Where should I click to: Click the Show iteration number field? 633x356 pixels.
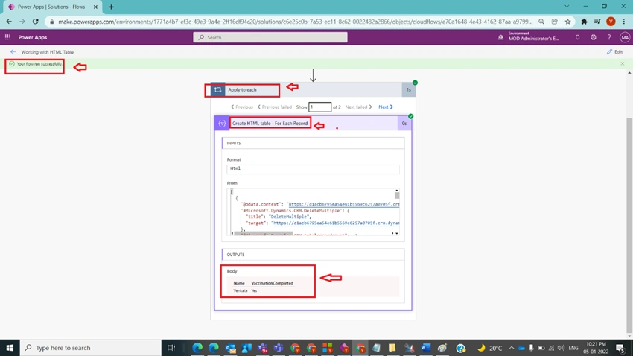pos(319,107)
